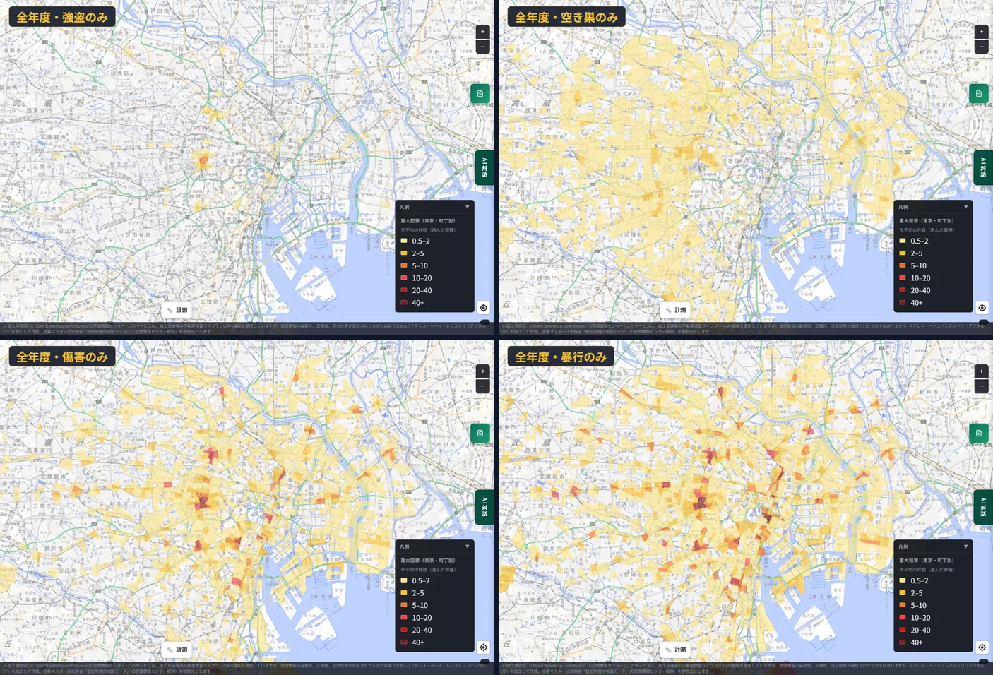Click 5–10 swatch in 暴行のみ legend
This screenshot has width=993, height=675.
tap(903, 605)
